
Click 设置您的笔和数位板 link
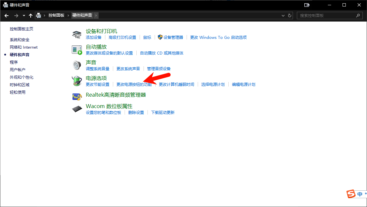(x=103, y=113)
